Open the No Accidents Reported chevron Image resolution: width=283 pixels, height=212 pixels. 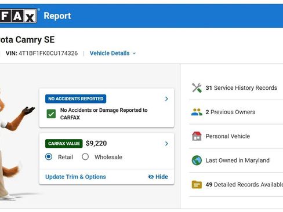166,99
